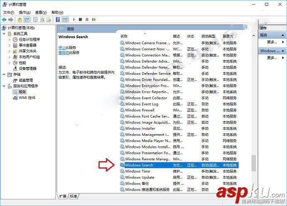The image size is (287, 206).
Task: Click the Stop service square icon
Action: 80,20
